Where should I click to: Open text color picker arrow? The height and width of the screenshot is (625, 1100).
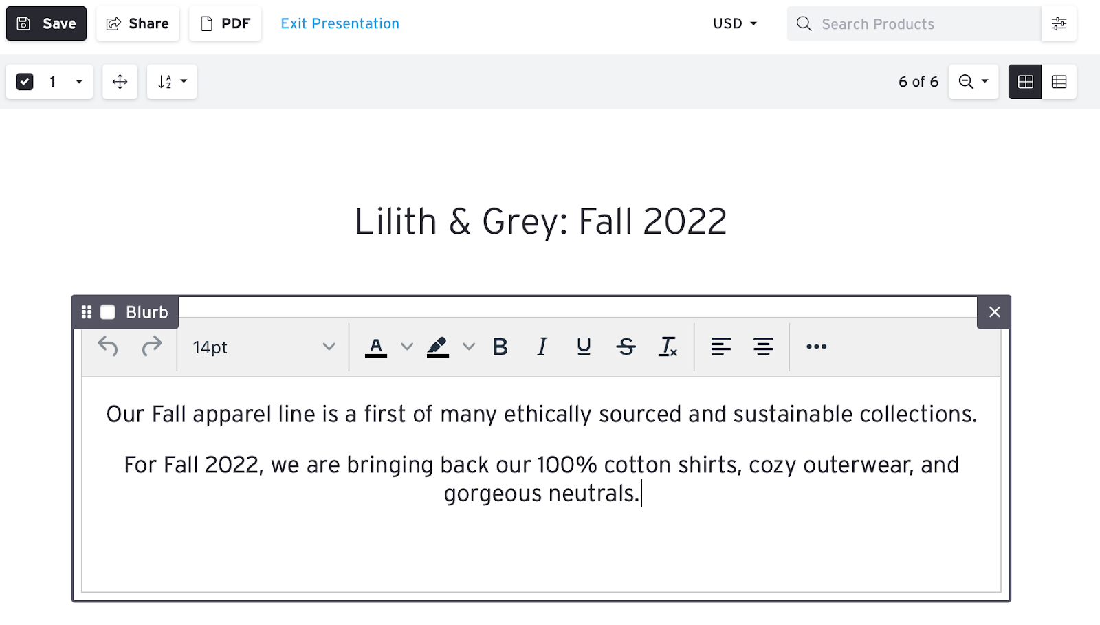[x=407, y=347]
